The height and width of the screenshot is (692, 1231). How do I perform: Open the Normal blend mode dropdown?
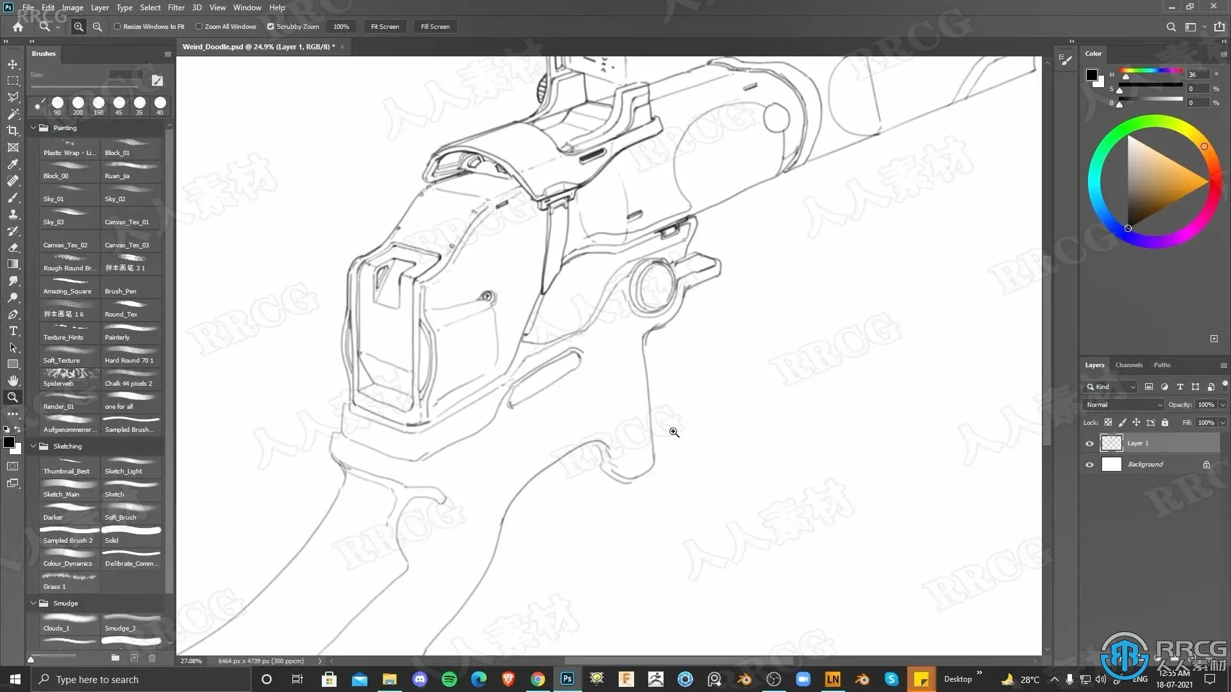click(x=1122, y=405)
